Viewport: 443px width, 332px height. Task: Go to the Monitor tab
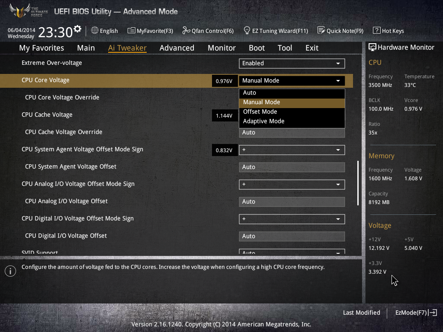[222, 48]
